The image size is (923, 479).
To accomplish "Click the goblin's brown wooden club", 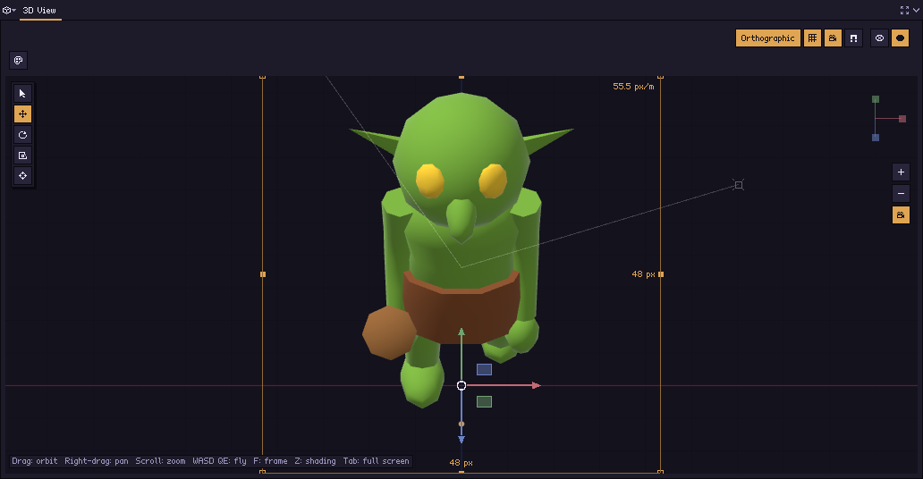I will tap(390, 332).
